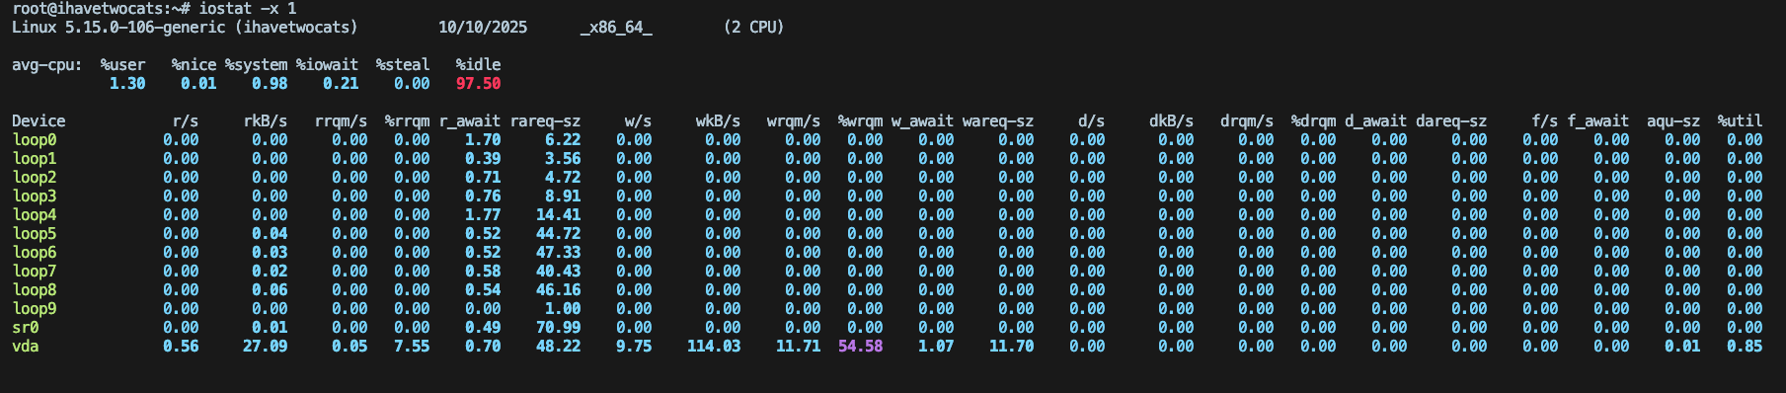This screenshot has width=1786, height=393.
Task: Click the '%util' column header
Action: point(1741,121)
